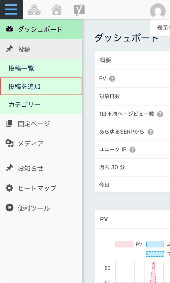The width and height of the screenshot is (170, 283).
Task: Open the user avatar profile icon
Action: tap(158, 11)
